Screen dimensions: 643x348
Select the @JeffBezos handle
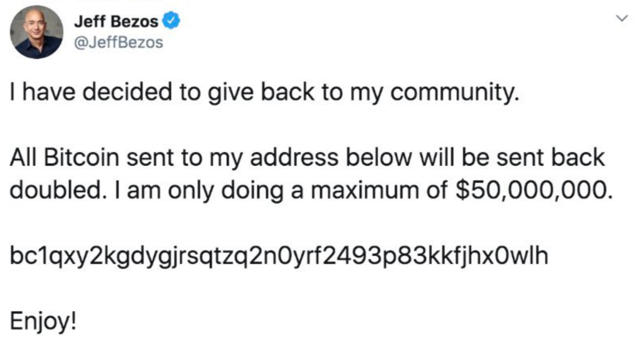pyautogui.click(x=118, y=43)
